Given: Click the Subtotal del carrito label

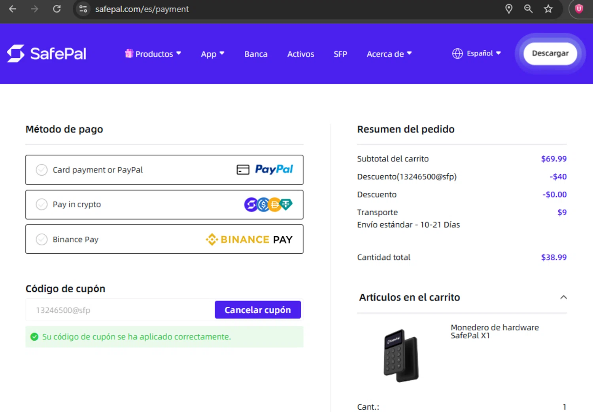Looking at the screenshot, I should [x=393, y=159].
